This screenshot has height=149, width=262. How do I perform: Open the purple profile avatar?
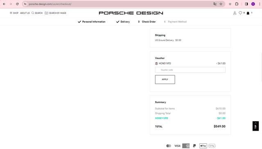(x=253, y=4)
